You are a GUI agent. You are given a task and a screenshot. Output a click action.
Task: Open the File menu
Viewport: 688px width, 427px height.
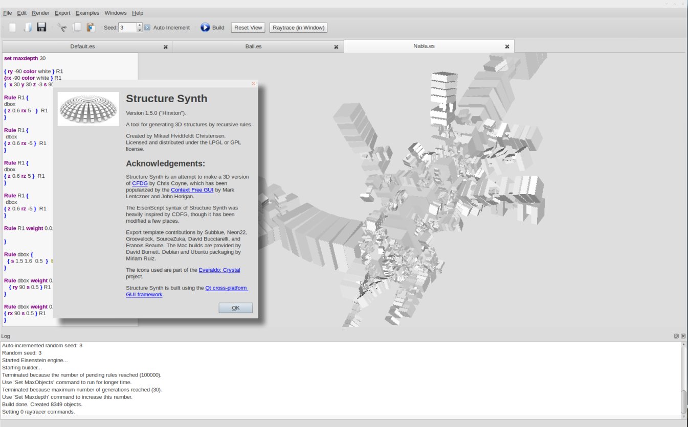click(8, 13)
